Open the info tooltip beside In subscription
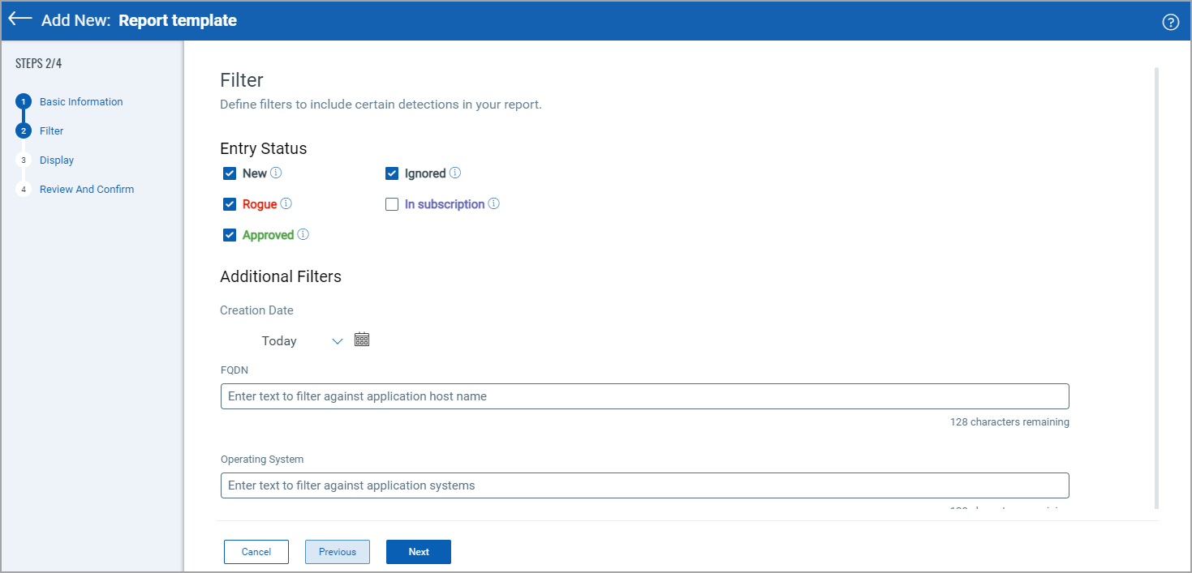This screenshot has height=573, width=1192. coord(494,204)
